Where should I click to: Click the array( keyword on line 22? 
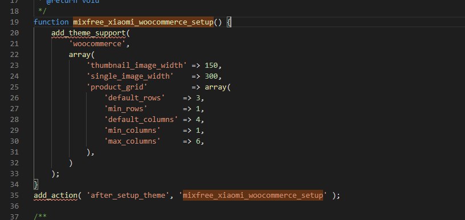[81, 55]
